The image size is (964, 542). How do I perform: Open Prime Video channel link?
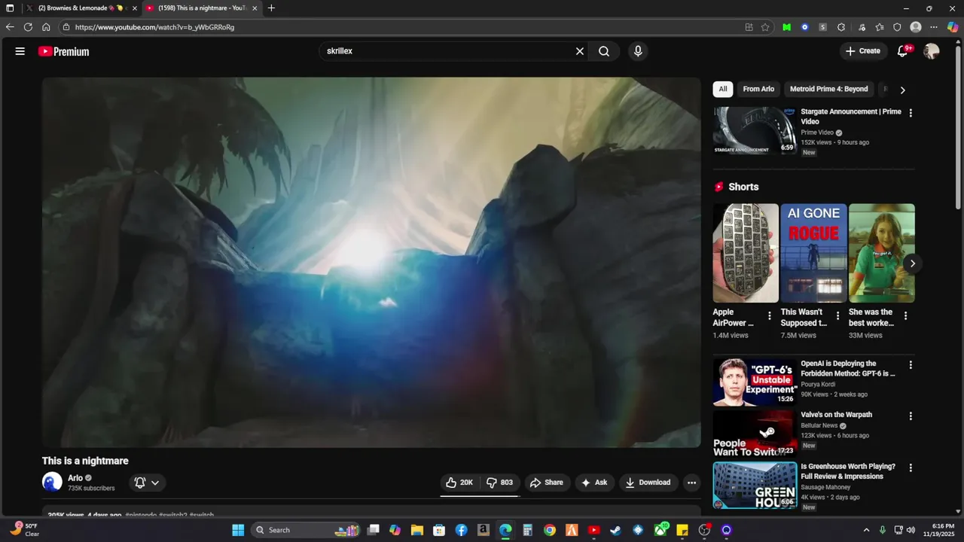click(817, 132)
